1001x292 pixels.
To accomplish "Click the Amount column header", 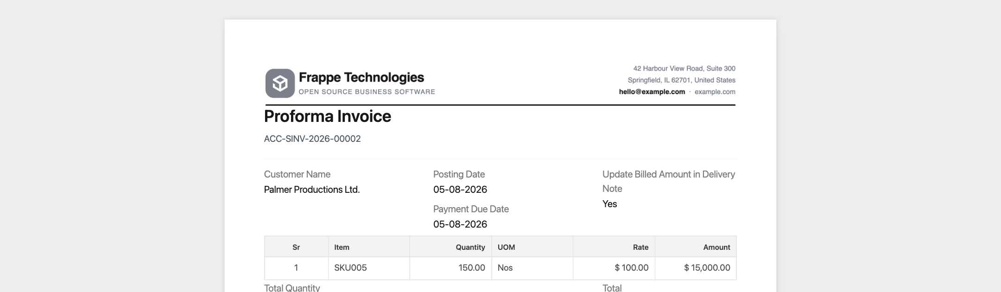I will (x=696, y=247).
